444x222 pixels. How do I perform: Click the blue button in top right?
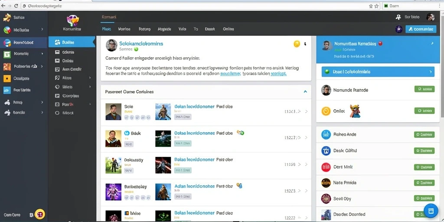coord(421,29)
